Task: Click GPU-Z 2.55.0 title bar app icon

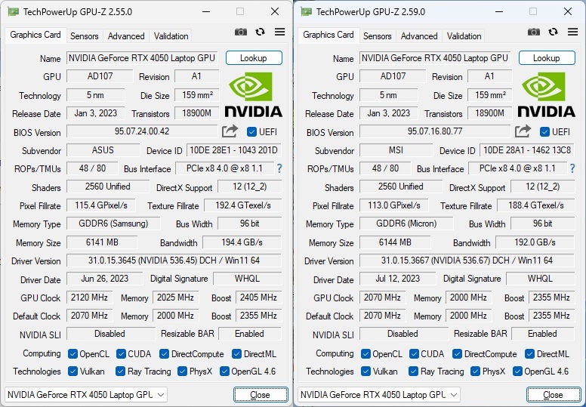Action: pyautogui.click(x=13, y=12)
